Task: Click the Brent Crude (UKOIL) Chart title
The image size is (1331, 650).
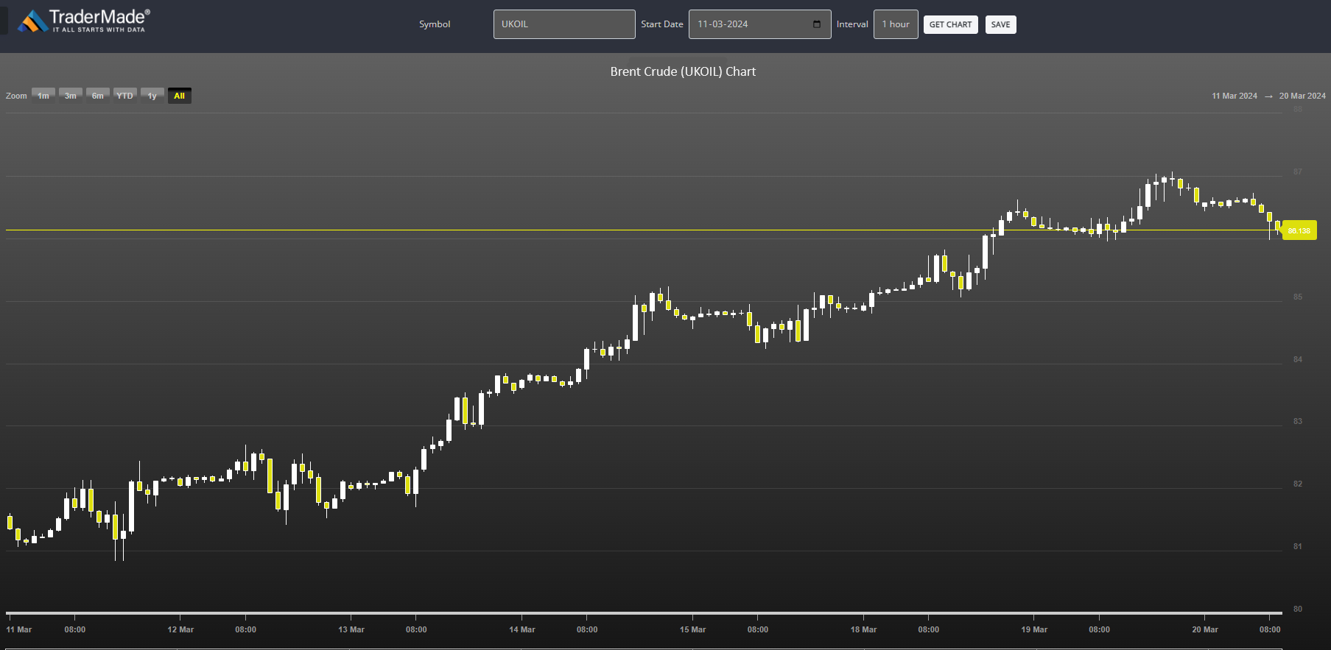Action: tap(683, 71)
